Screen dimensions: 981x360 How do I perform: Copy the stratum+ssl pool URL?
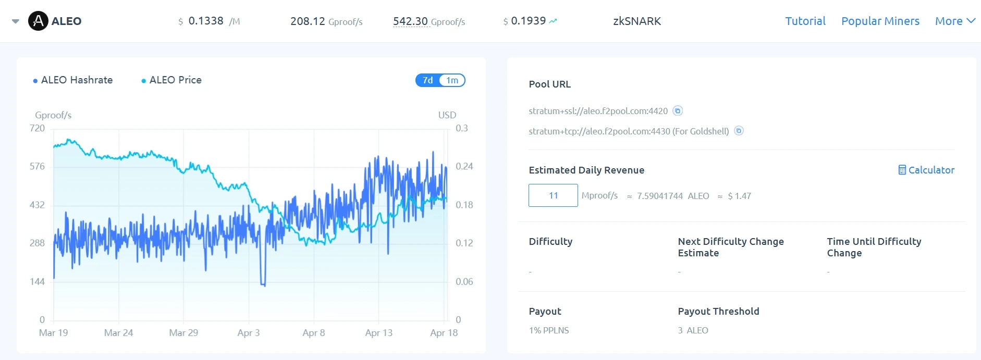coord(678,110)
